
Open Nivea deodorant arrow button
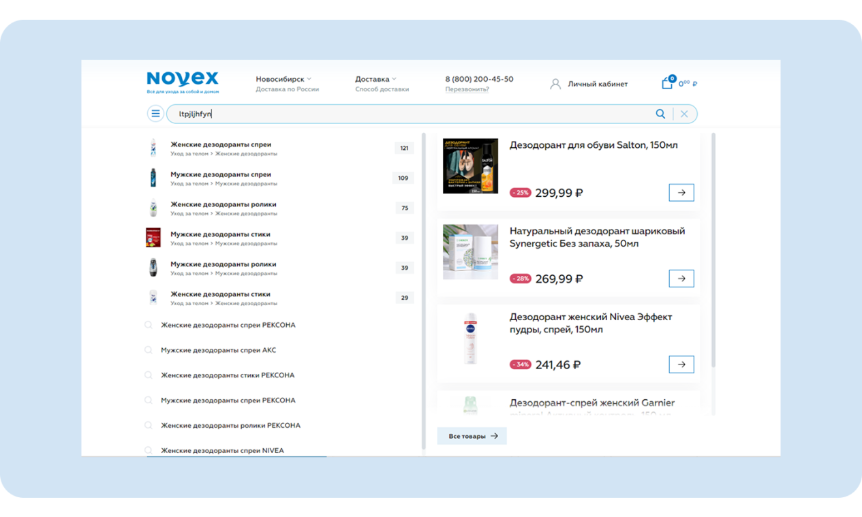[x=681, y=364]
